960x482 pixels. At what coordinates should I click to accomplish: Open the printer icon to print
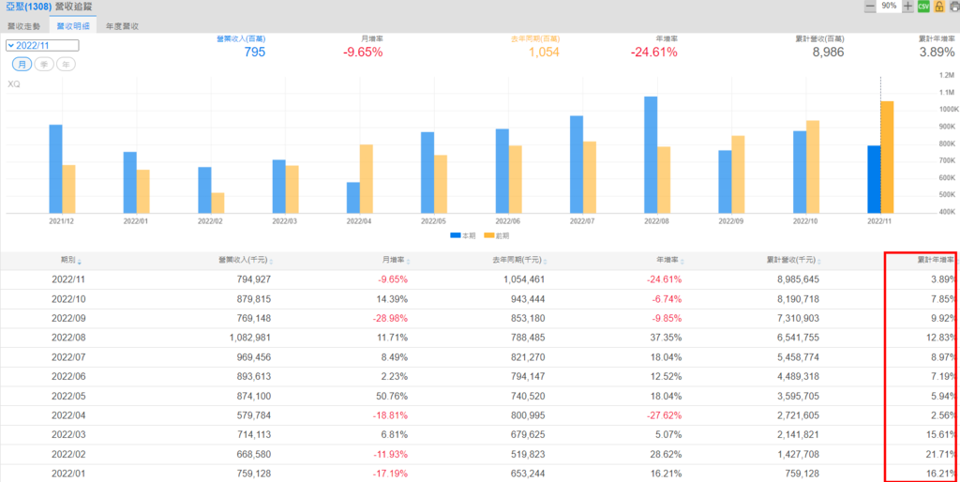tap(953, 7)
